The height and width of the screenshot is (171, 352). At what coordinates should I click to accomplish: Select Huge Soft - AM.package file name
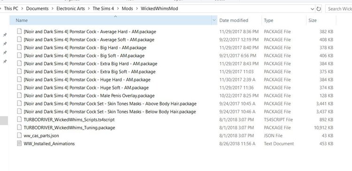point(86,88)
